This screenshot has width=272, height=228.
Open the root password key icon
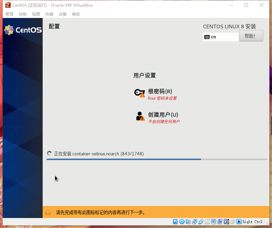tap(140, 93)
